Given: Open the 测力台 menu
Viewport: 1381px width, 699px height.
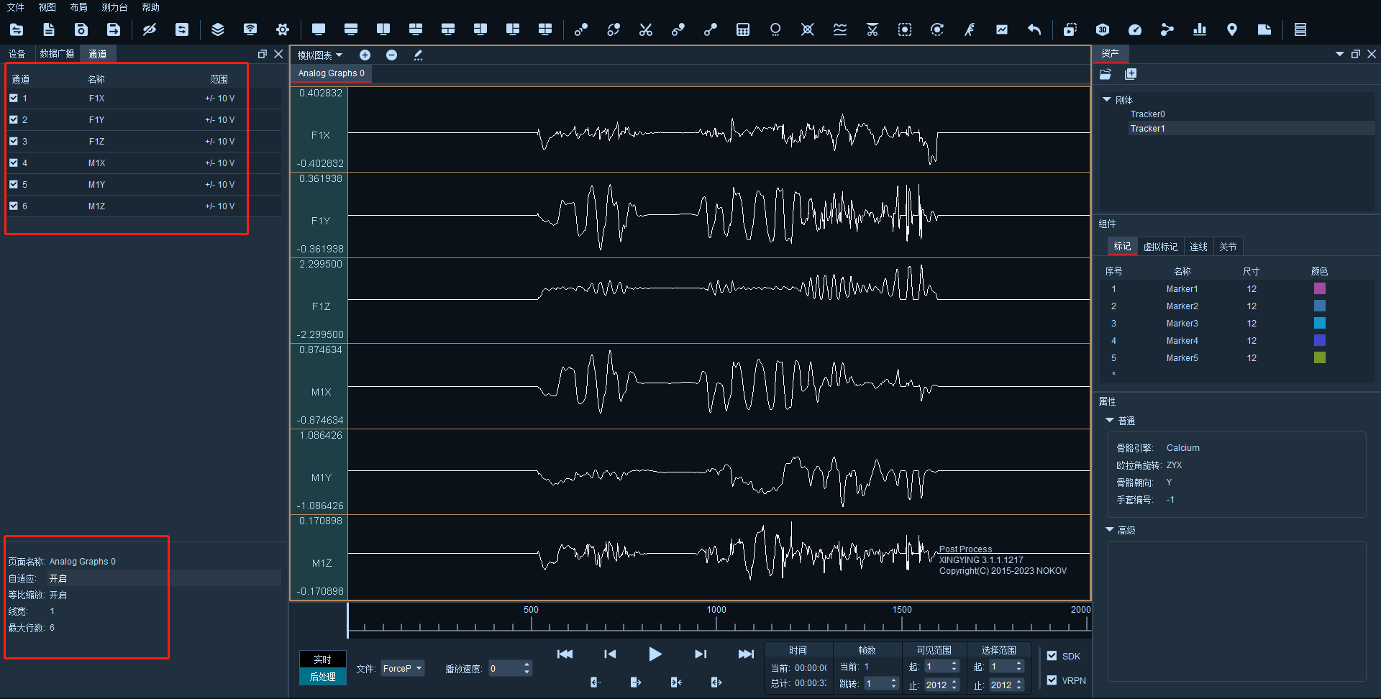Looking at the screenshot, I should [x=114, y=7].
